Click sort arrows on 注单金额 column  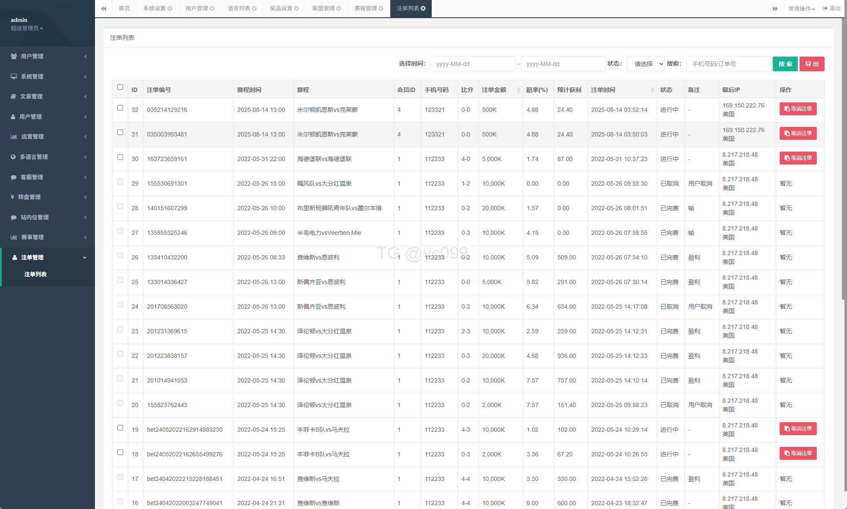(518, 90)
